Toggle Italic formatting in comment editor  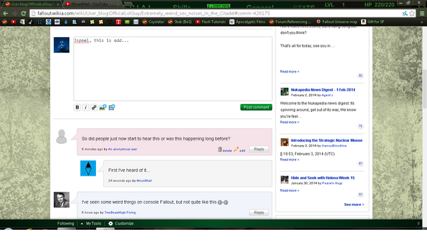[85, 107]
